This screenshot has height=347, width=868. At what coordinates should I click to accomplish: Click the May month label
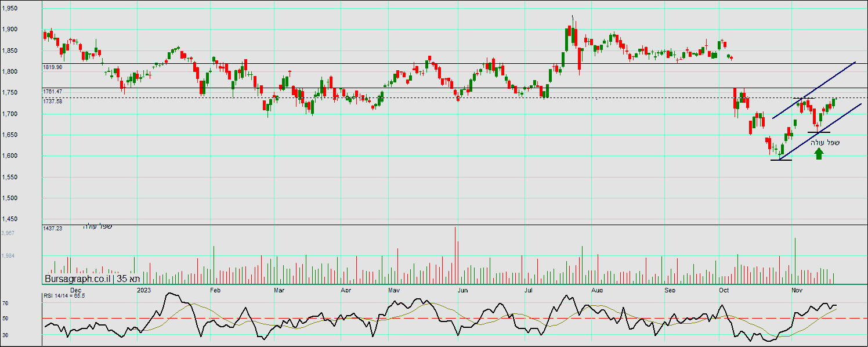pyautogui.click(x=394, y=290)
